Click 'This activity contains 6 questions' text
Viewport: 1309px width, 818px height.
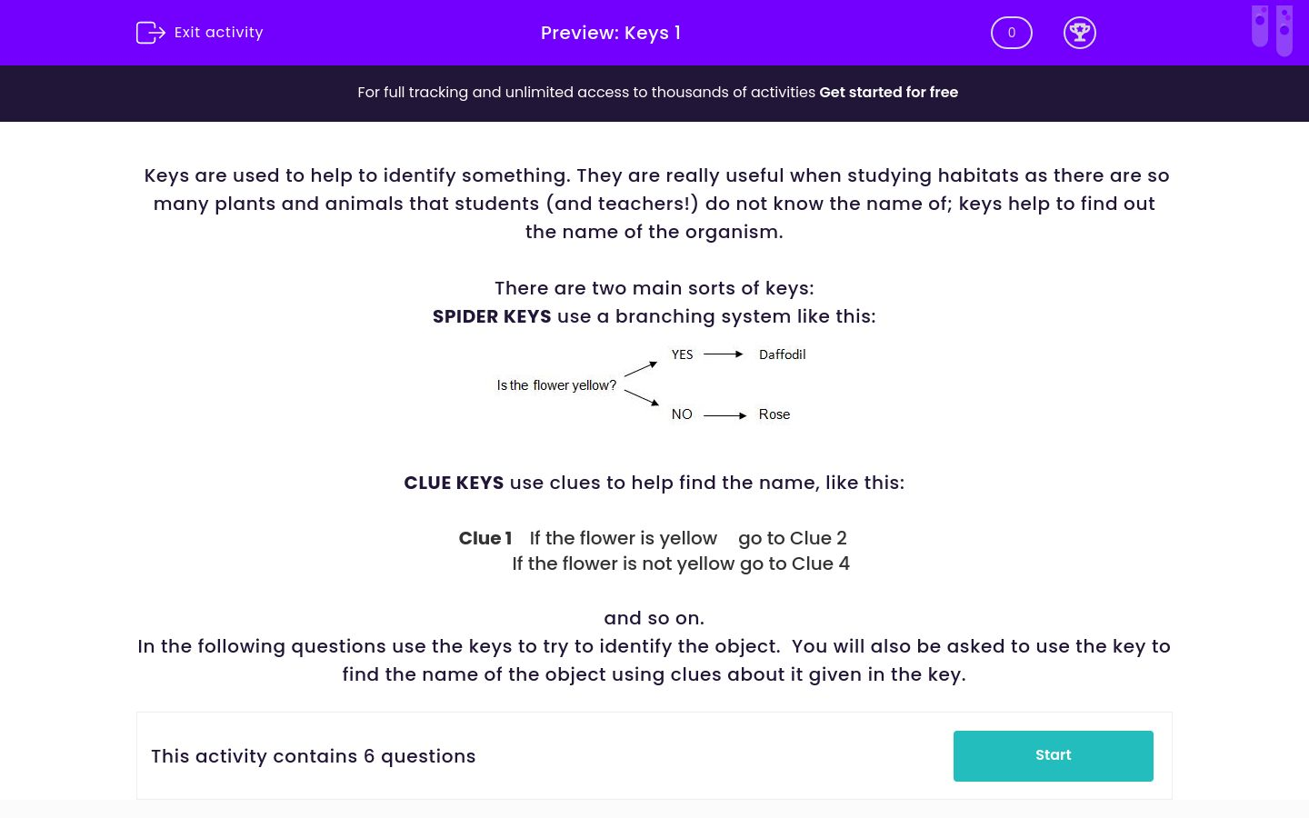313,756
